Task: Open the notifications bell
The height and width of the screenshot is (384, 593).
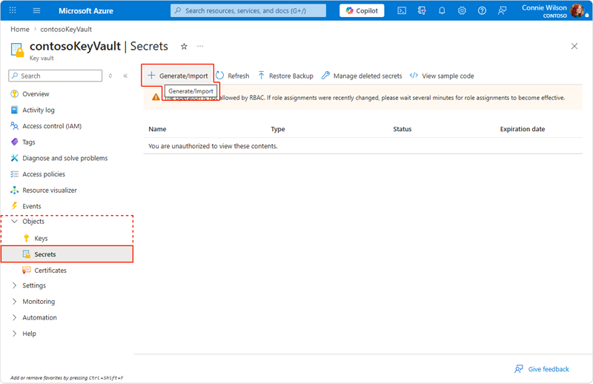Action: point(442,10)
